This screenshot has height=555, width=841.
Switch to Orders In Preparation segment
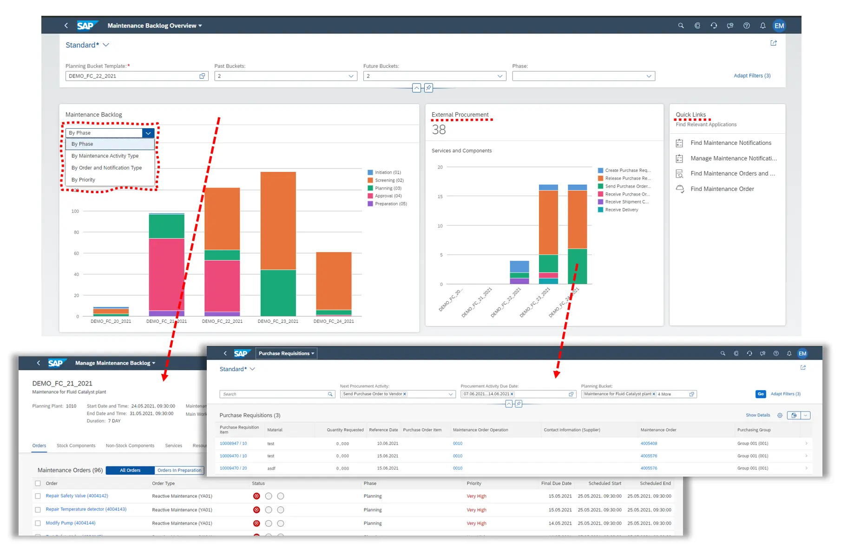coord(179,470)
